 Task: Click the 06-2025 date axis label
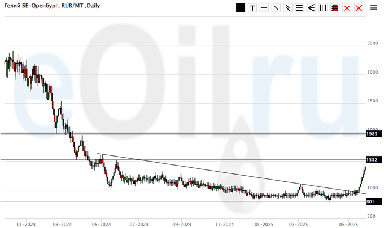tap(348, 223)
